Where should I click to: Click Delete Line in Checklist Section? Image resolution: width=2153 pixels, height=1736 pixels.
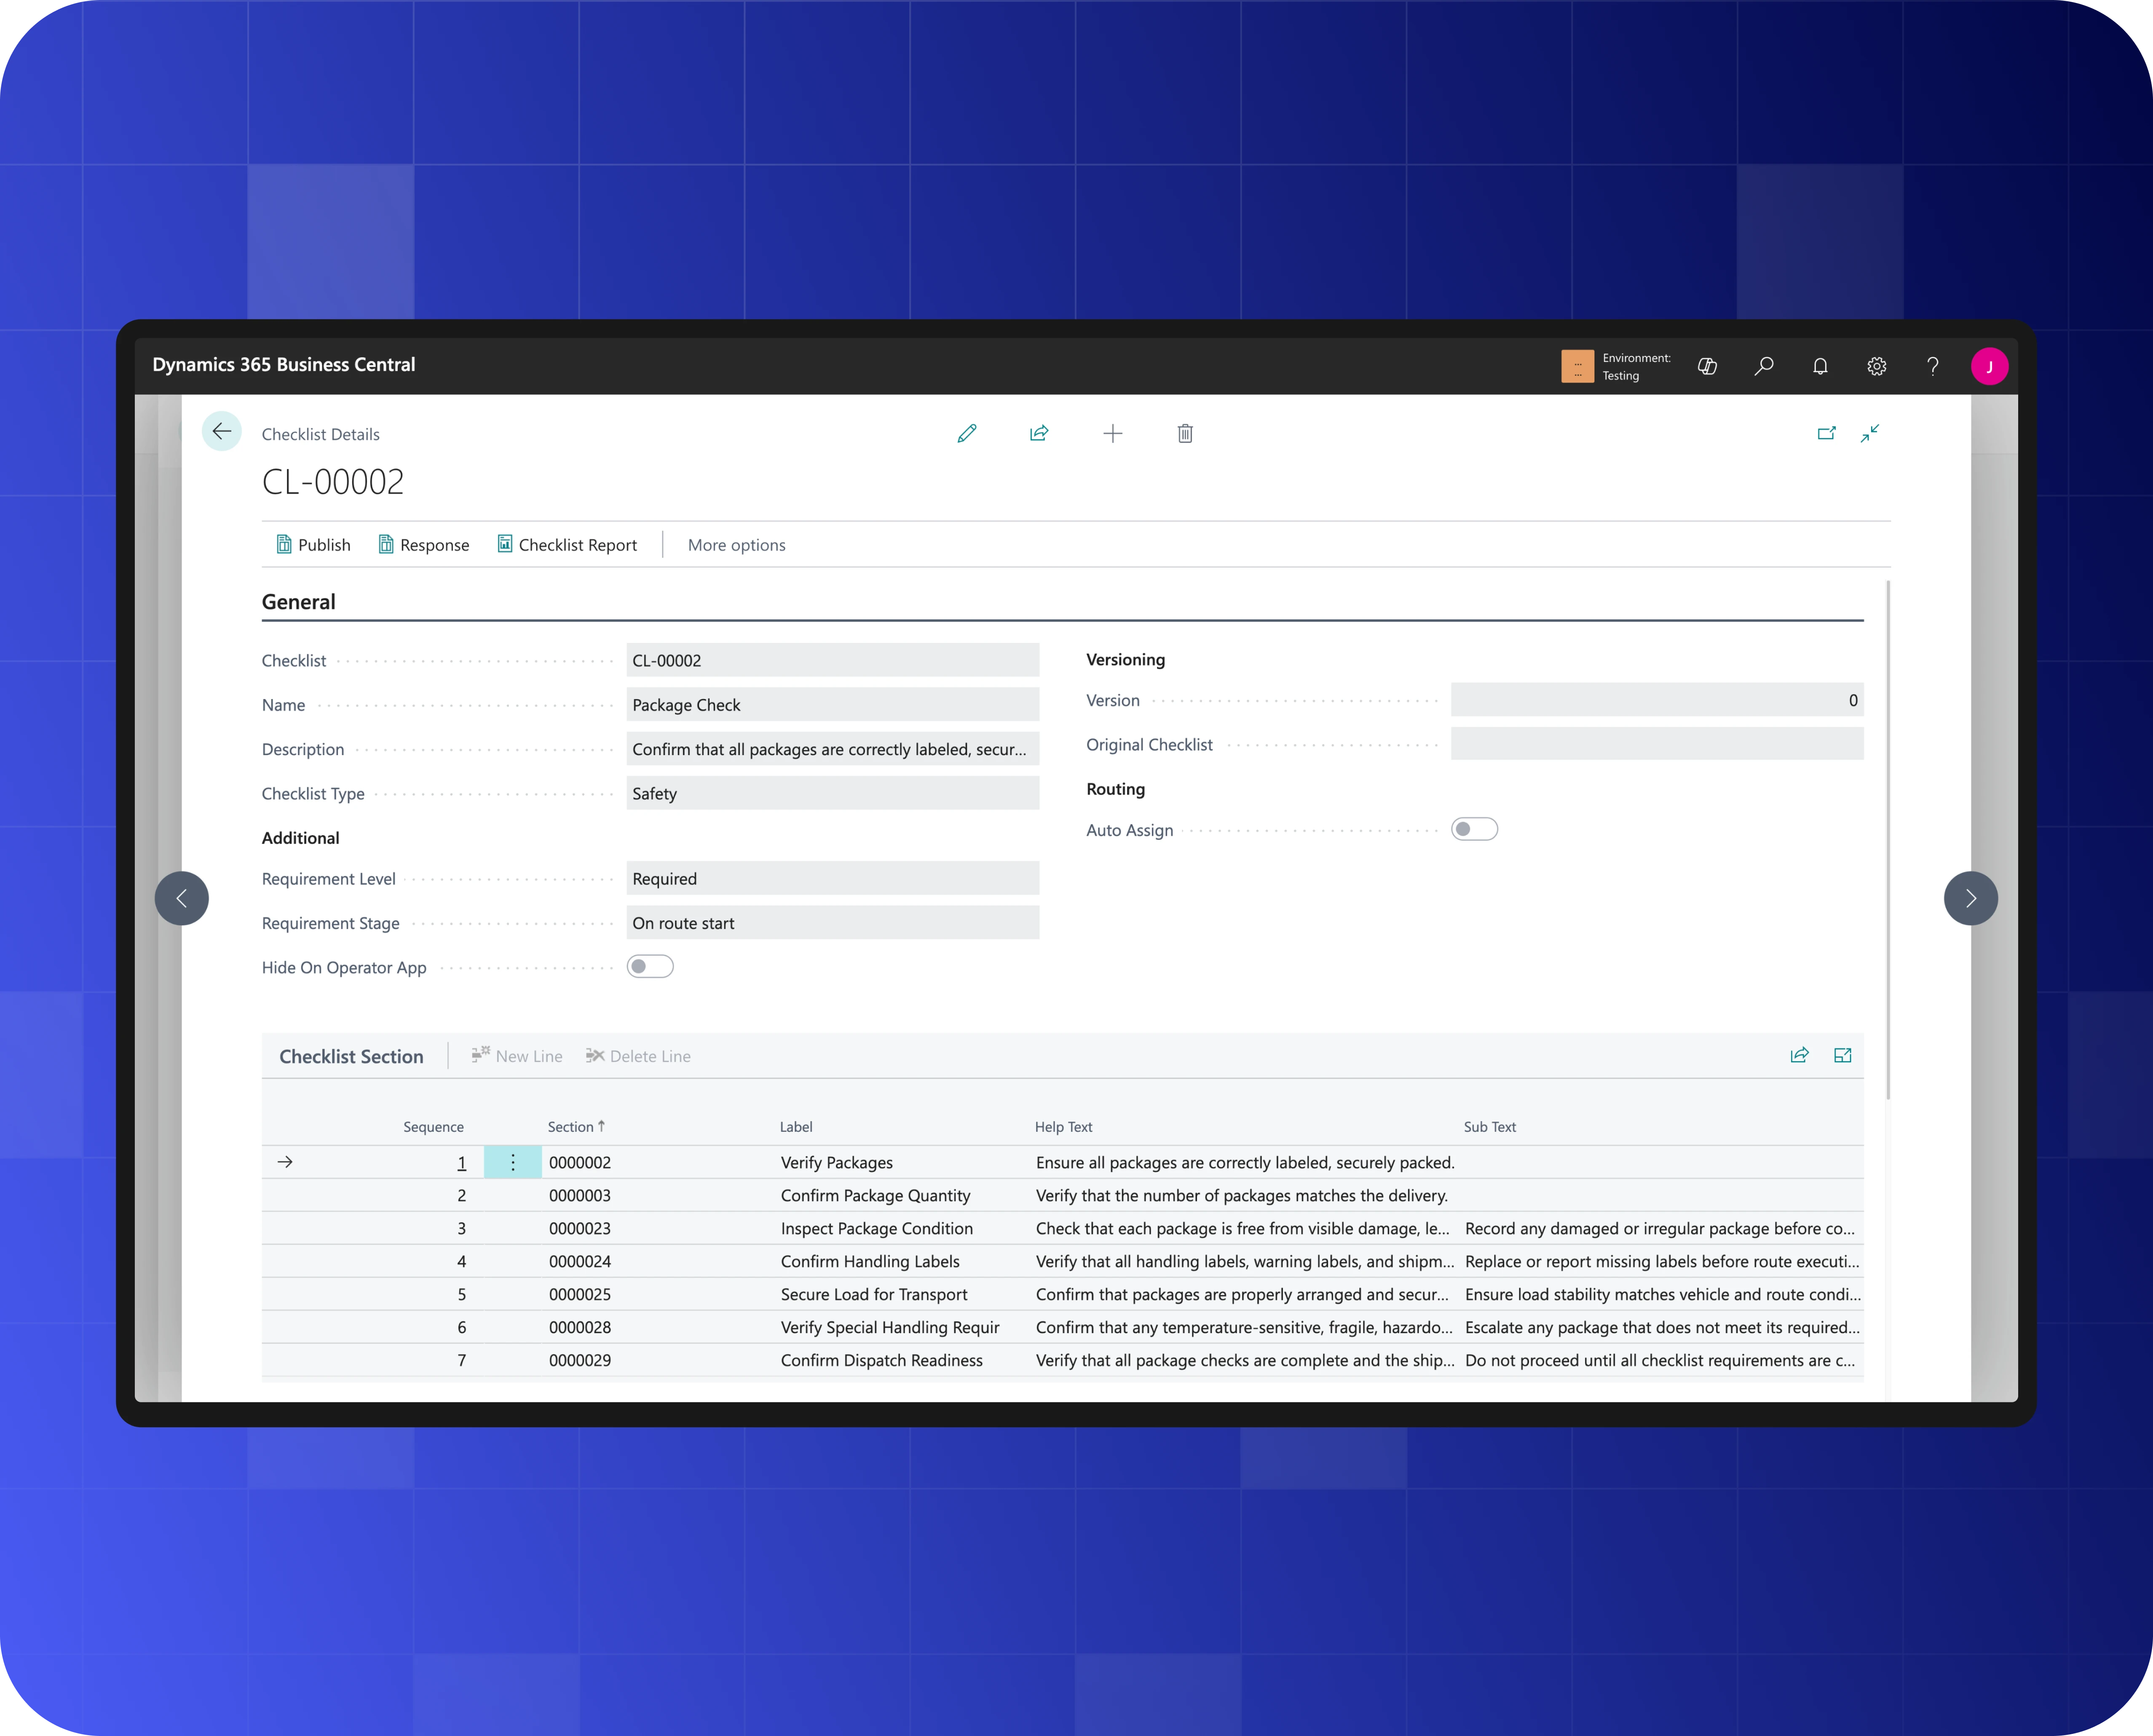pyautogui.click(x=638, y=1056)
